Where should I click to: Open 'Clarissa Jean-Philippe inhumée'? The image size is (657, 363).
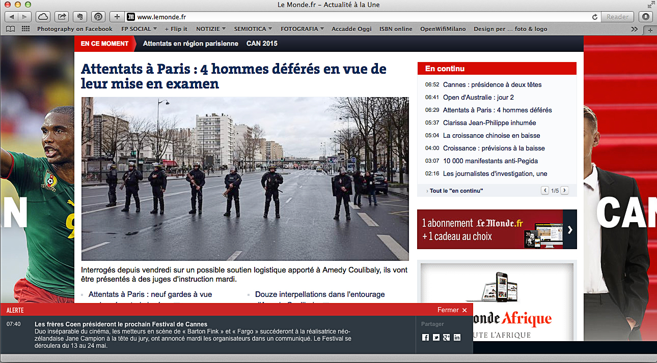coord(489,123)
